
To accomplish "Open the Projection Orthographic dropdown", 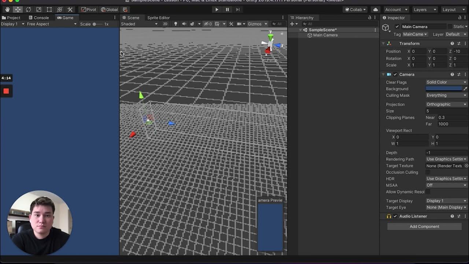I will coord(446,104).
